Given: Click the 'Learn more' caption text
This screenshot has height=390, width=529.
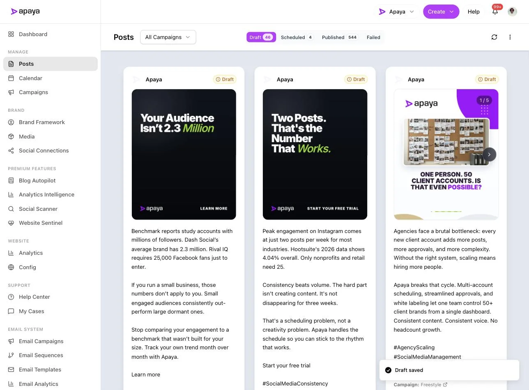Looking at the screenshot, I should coord(146,374).
